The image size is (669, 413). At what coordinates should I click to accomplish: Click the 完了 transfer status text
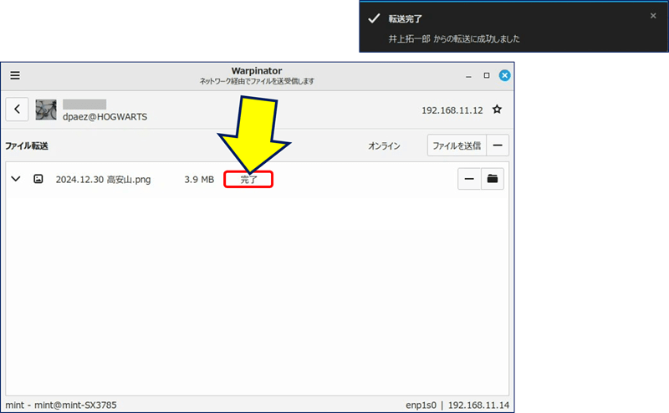(x=248, y=180)
